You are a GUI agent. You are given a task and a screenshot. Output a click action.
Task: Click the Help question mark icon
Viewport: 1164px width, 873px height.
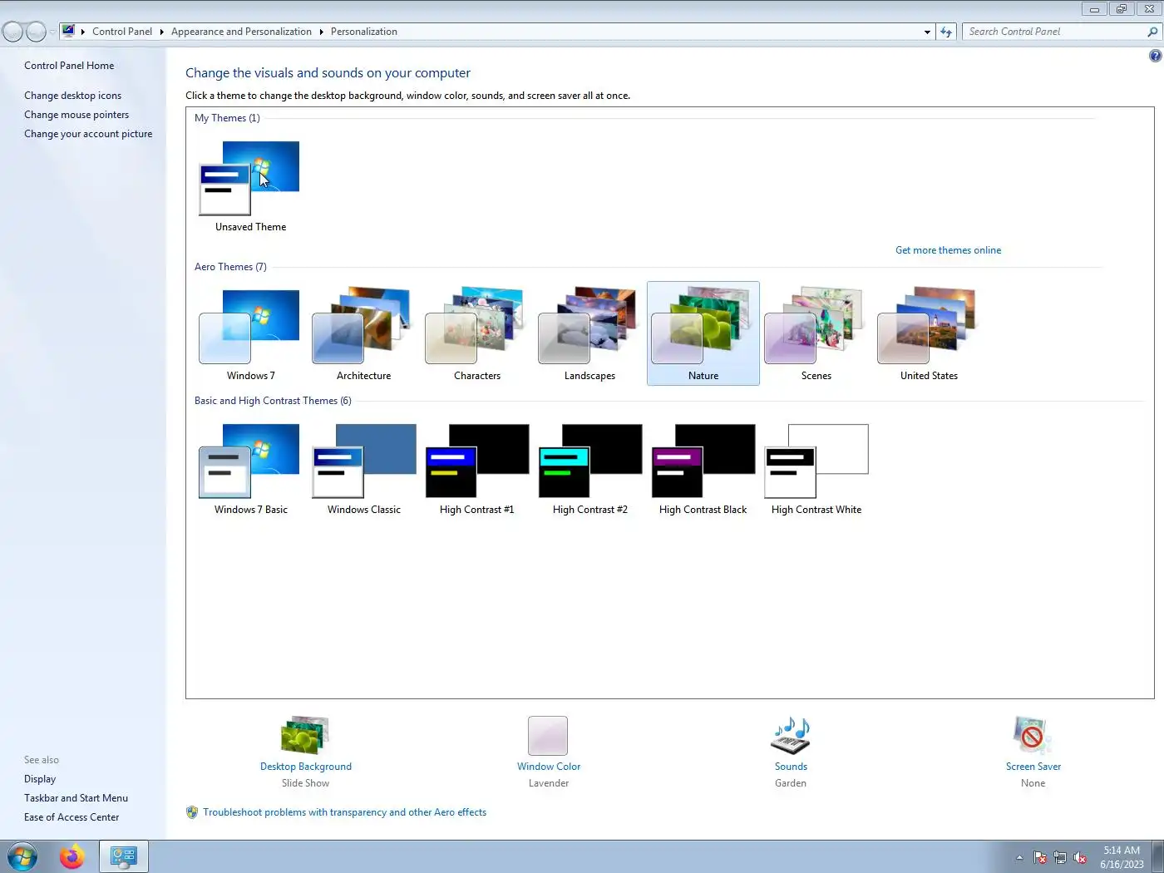click(x=1155, y=56)
